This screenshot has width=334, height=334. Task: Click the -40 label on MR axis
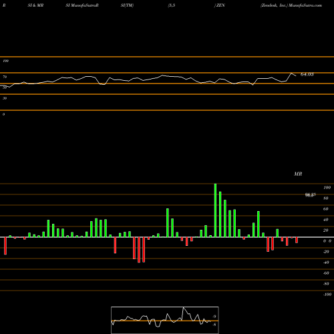pyautogui.click(x=326, y=263)
